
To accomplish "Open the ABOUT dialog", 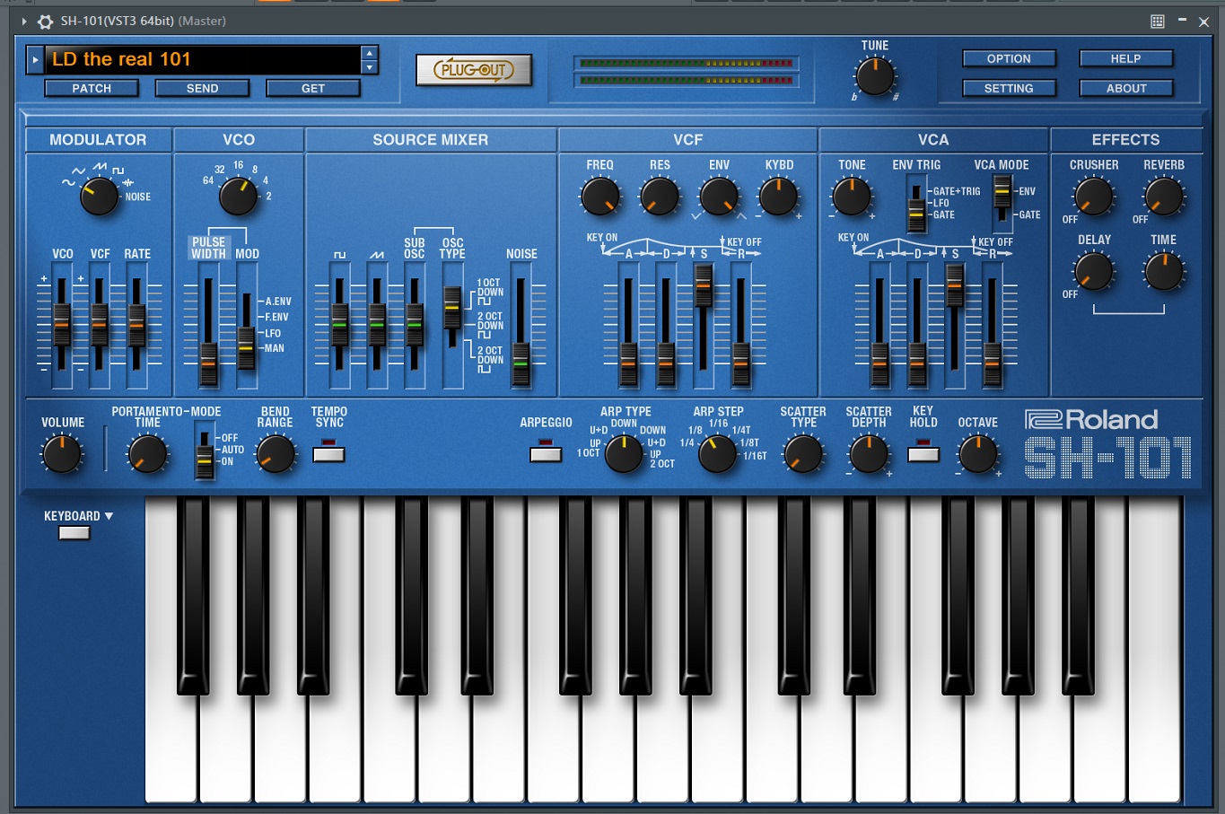I will tap(1125, 88).
